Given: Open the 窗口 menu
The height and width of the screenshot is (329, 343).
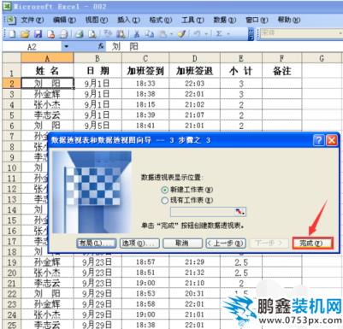Looking at the screenshot, I should (x=257, y=20).
